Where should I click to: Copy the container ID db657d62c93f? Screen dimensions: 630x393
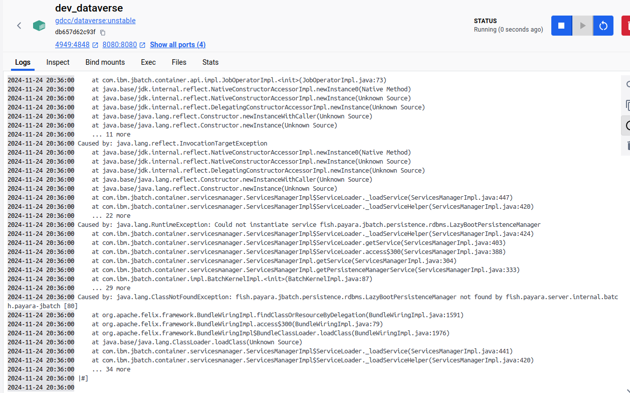[103, 33]
